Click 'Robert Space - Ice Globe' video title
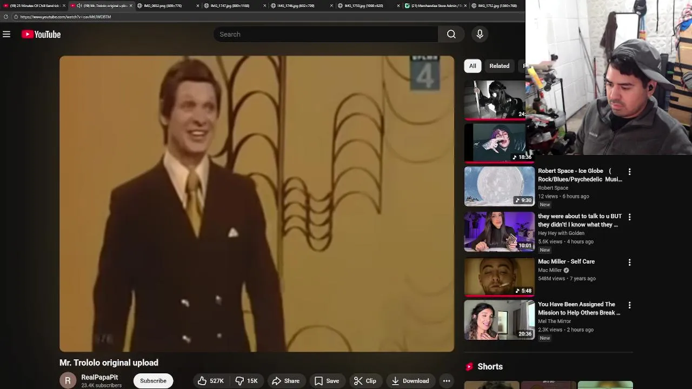The height and width of the screenshot is (389, 692). tap(580, 175)
